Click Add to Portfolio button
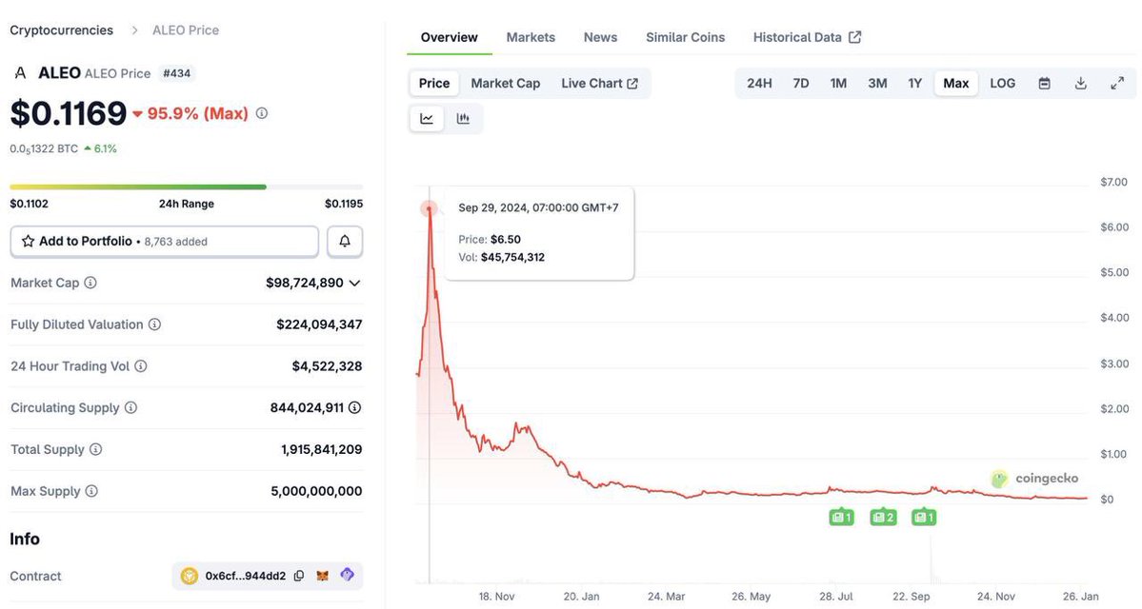1142x609 pixels. pyautogui.click(x=164, y=242)
